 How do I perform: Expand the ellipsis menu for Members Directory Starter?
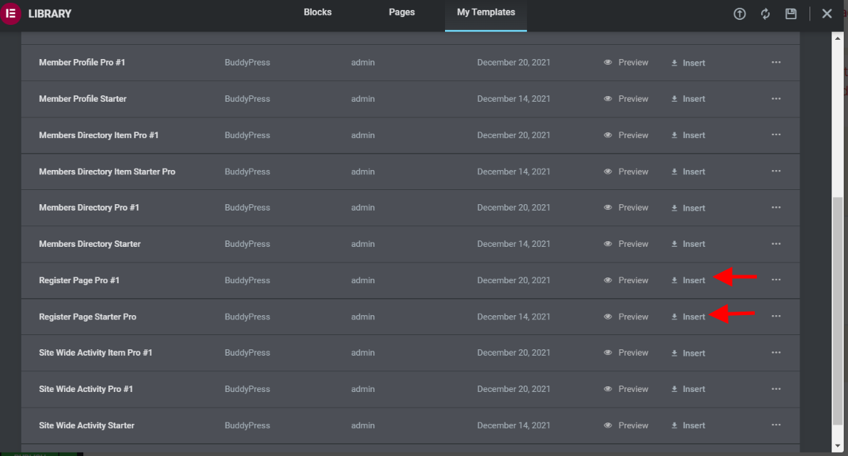click(x=776, y=244)
